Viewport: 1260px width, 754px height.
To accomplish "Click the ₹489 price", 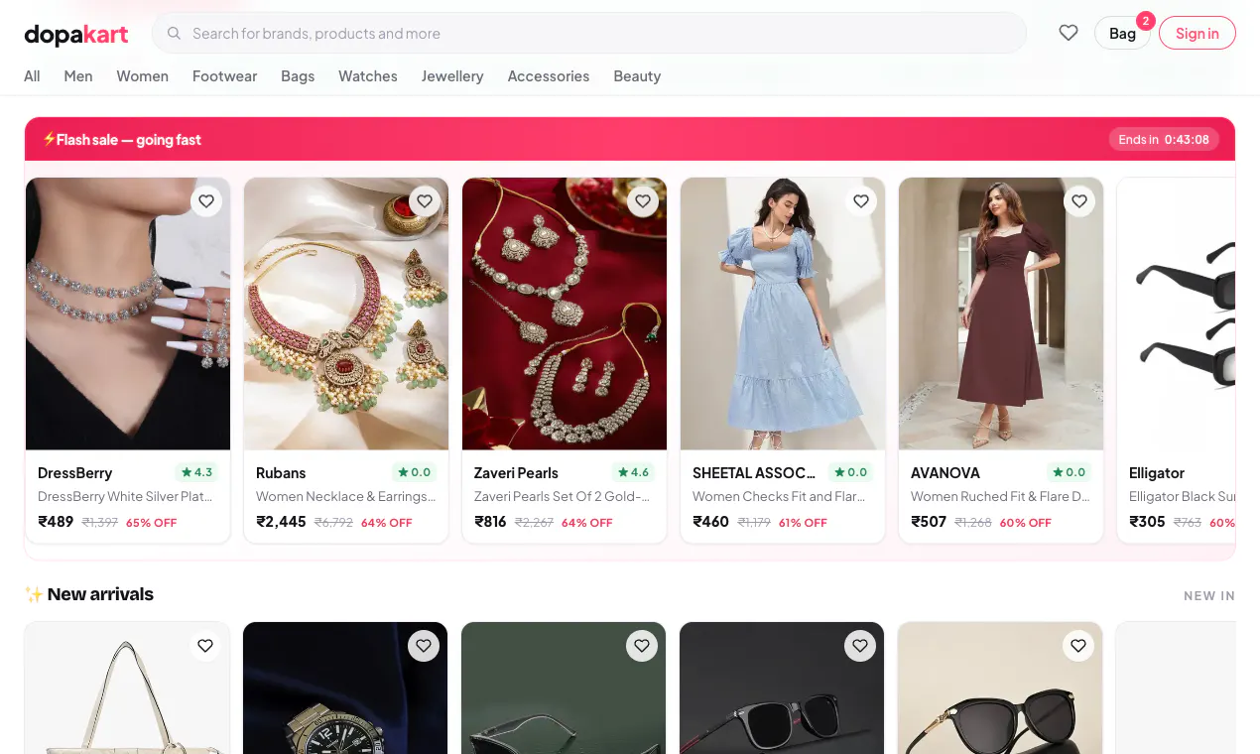I will [x=56, y=522].
